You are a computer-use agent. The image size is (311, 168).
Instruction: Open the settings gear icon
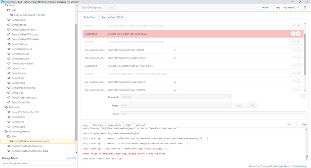pos(305,7)
